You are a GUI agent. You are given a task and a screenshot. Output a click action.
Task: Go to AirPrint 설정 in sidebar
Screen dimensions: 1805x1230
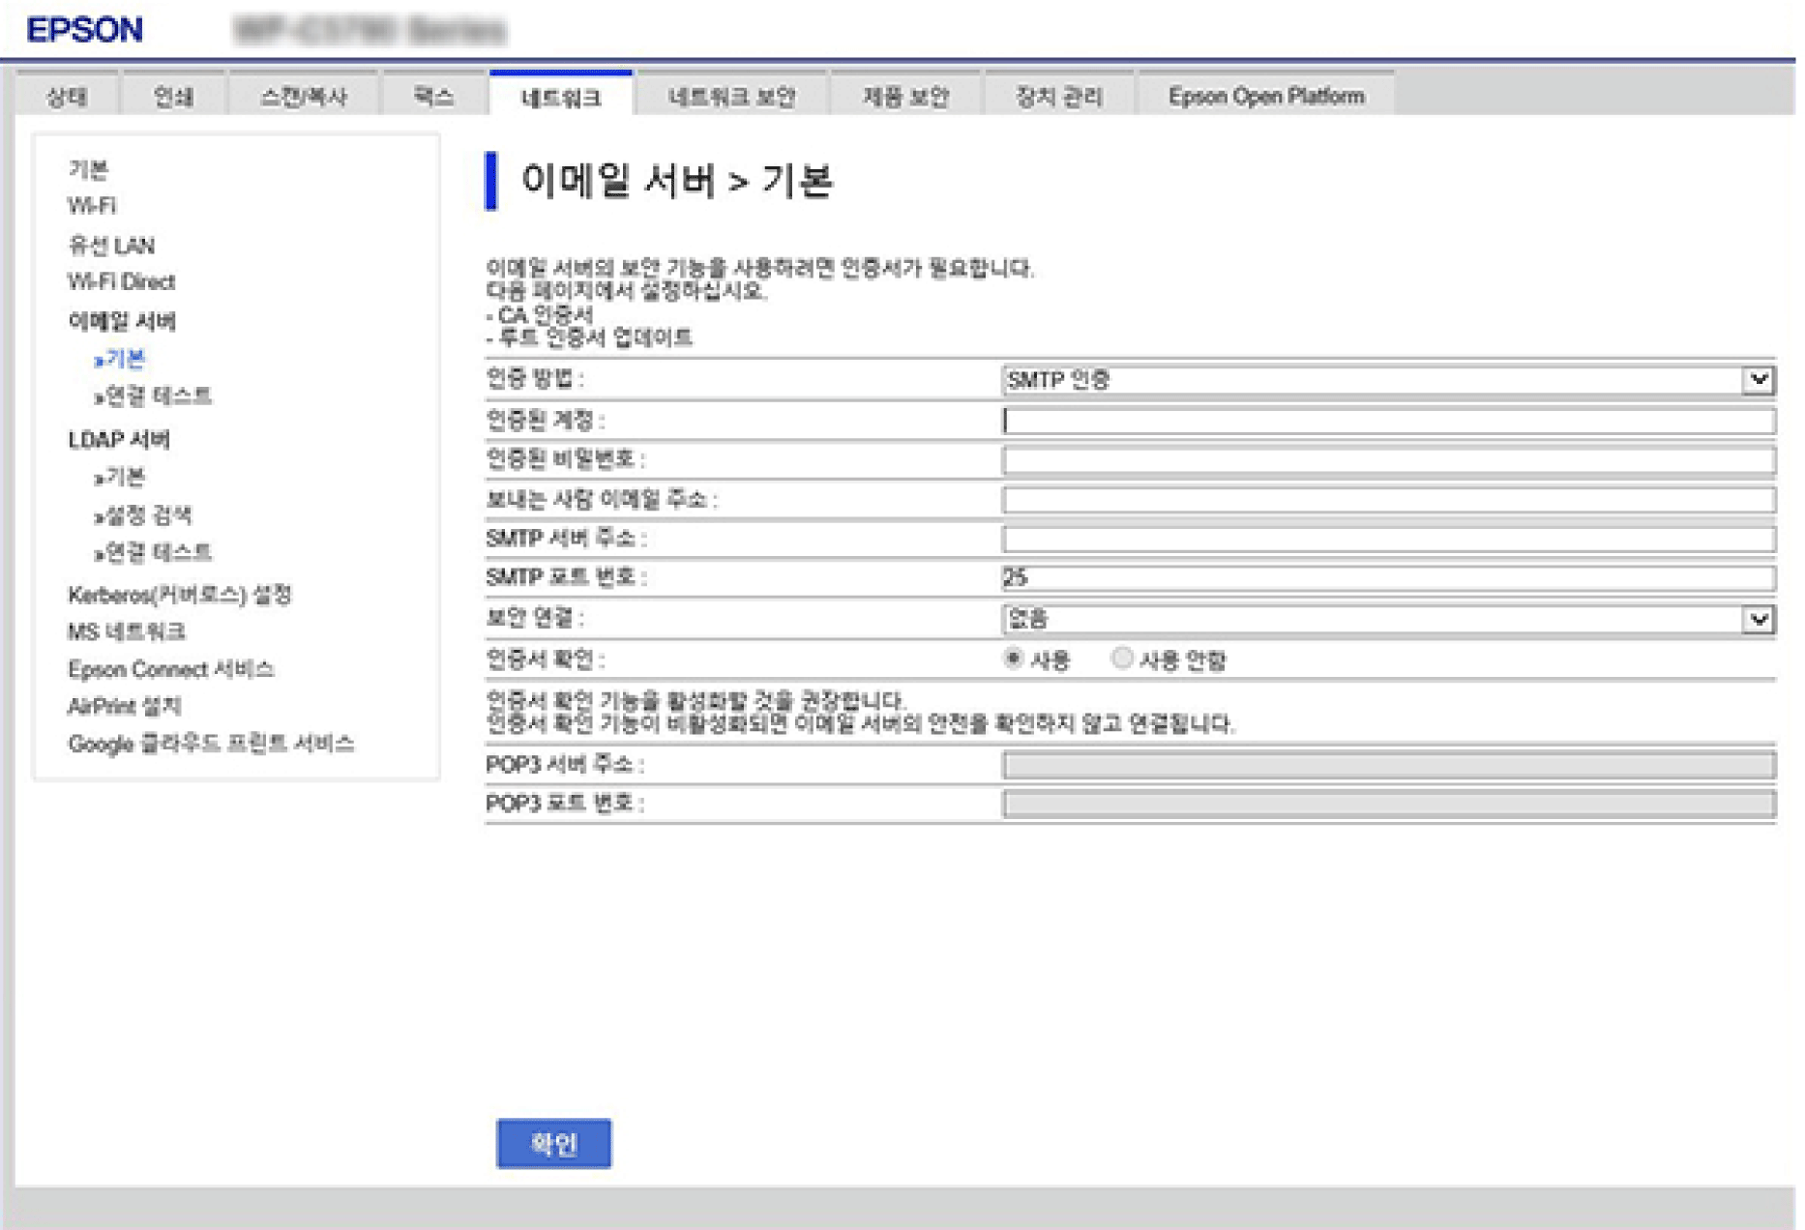[124, 707]
